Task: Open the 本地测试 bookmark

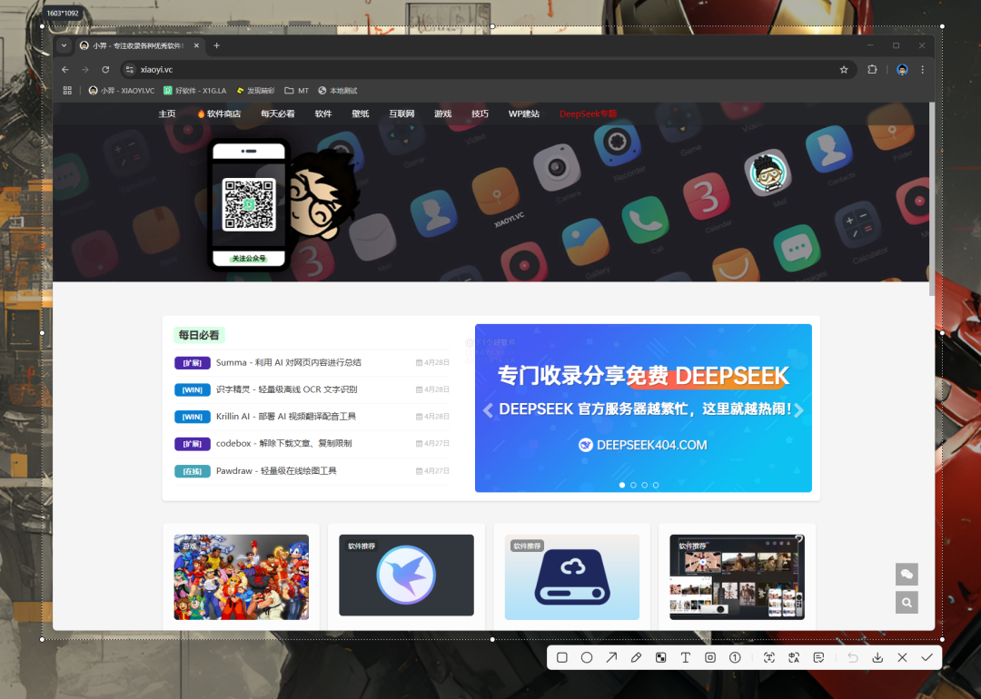Action: 338,91
